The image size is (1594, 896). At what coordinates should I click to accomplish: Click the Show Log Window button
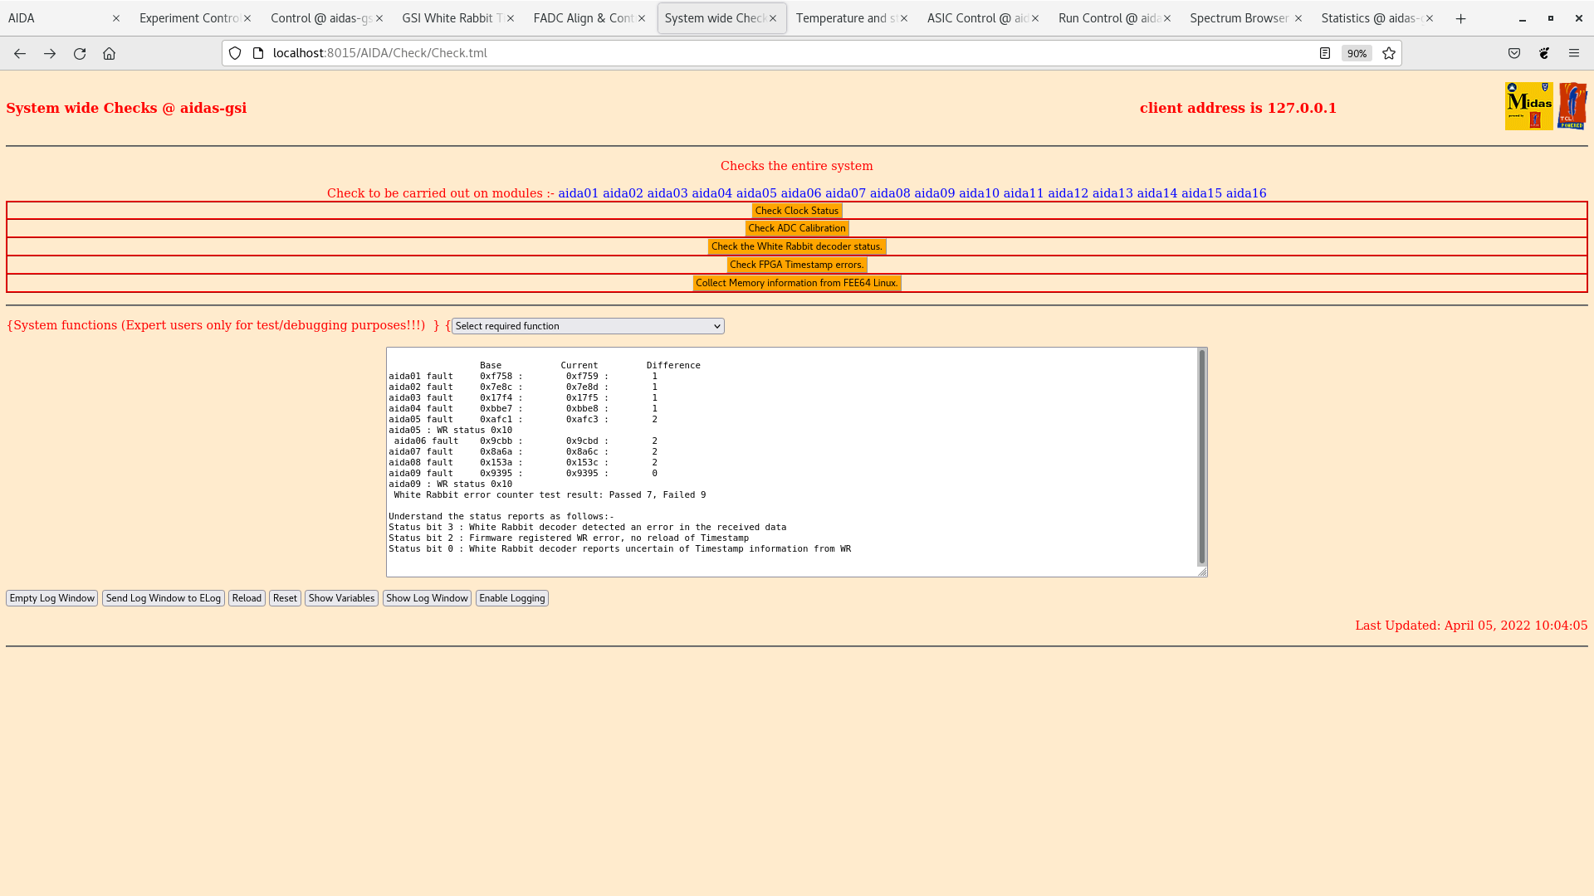pyautogui.click(x=427, y=598)
